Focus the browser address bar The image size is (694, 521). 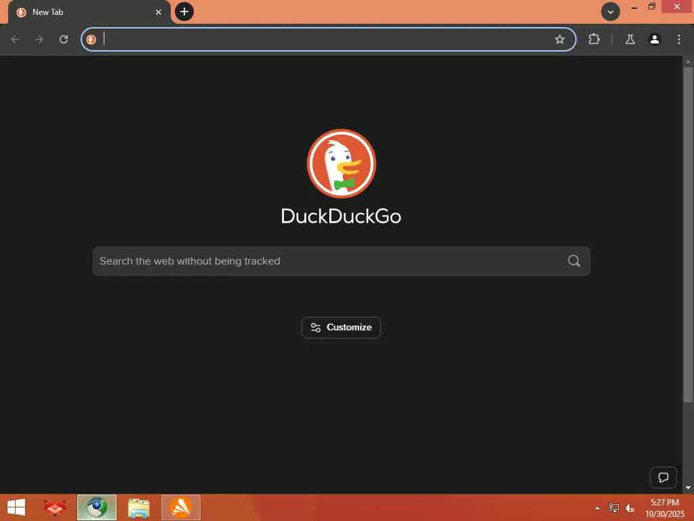point(327,39)
